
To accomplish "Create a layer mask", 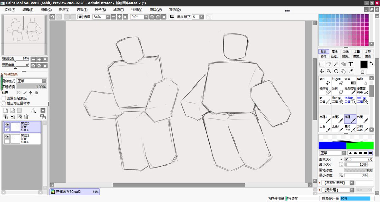I will click(x=43, y=110).
